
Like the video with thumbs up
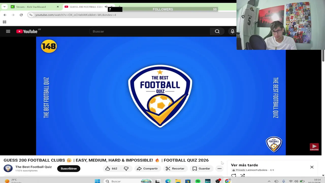tap(111, 169)
